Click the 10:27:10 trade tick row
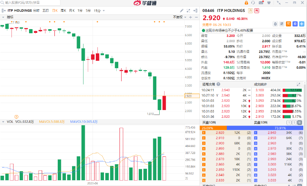Image resolution: width=307 pixels, height=186 pixels. point(226,95)
